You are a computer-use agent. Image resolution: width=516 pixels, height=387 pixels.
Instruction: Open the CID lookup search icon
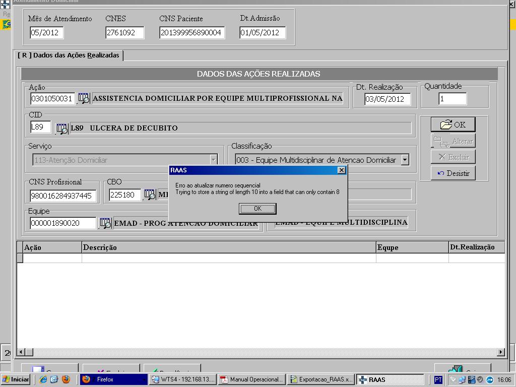[x=61, y=128]
